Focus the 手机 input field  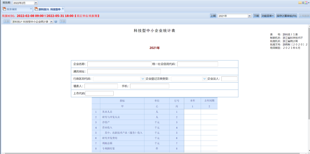[150, 86]
